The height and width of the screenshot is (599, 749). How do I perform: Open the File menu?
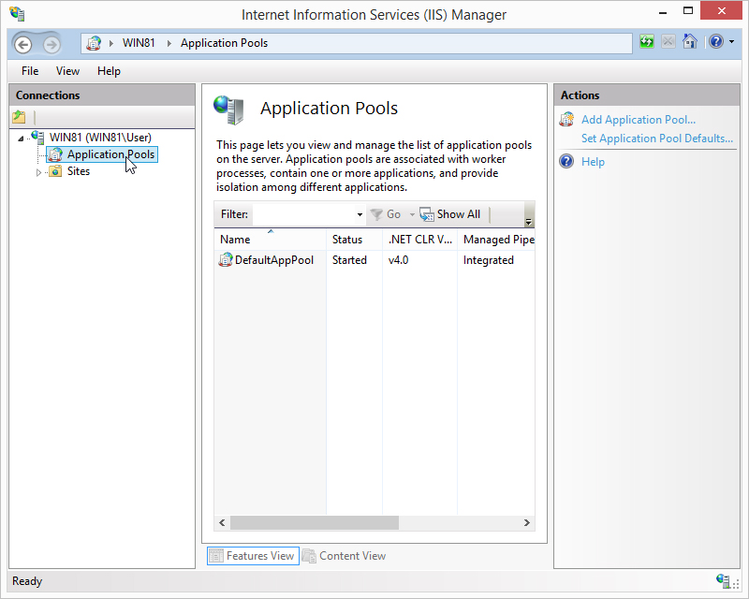(30, 71)
